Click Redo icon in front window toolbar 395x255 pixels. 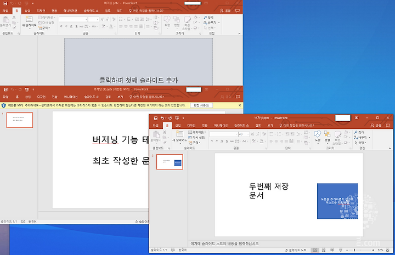point(170,118)
